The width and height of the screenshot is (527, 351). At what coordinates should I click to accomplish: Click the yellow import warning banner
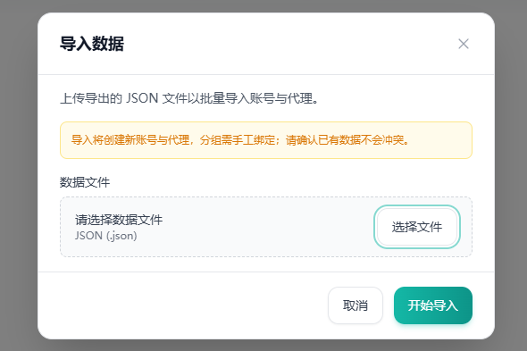pyautogui.click(x=266, y=140)
